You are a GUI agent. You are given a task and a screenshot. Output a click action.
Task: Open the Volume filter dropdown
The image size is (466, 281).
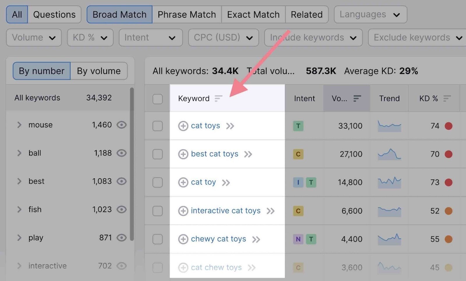pyautogui.click(x=34, y=38)
